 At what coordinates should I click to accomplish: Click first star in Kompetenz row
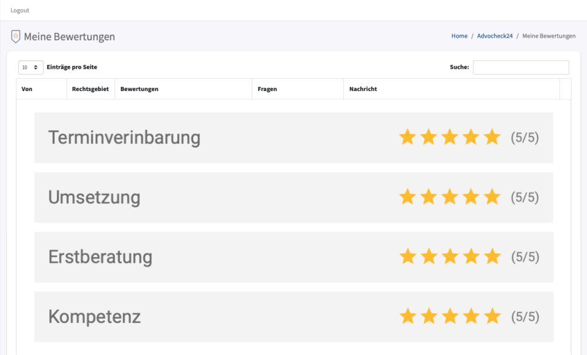coord(408,316)
